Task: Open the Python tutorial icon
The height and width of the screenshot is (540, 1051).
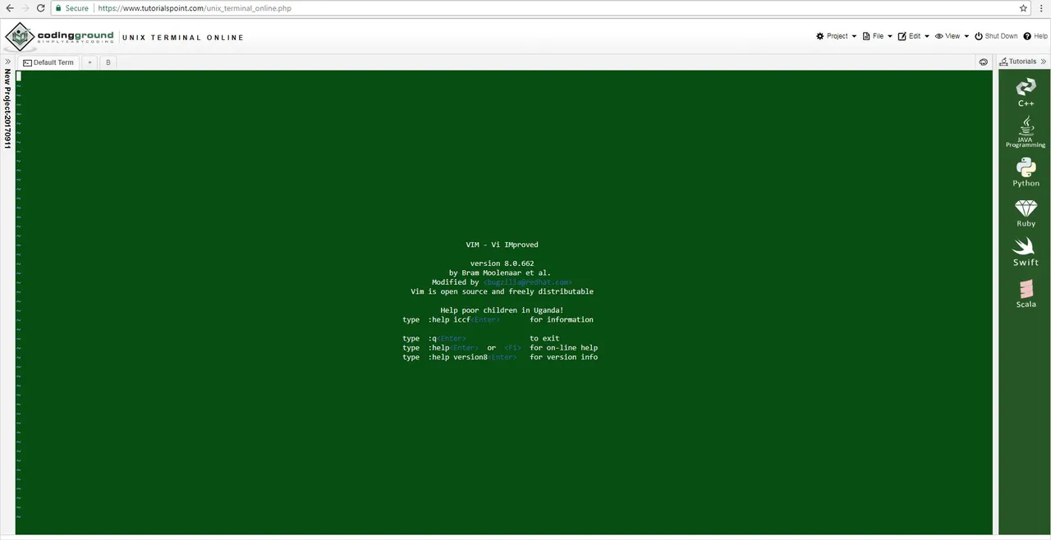Action: 1026,172
